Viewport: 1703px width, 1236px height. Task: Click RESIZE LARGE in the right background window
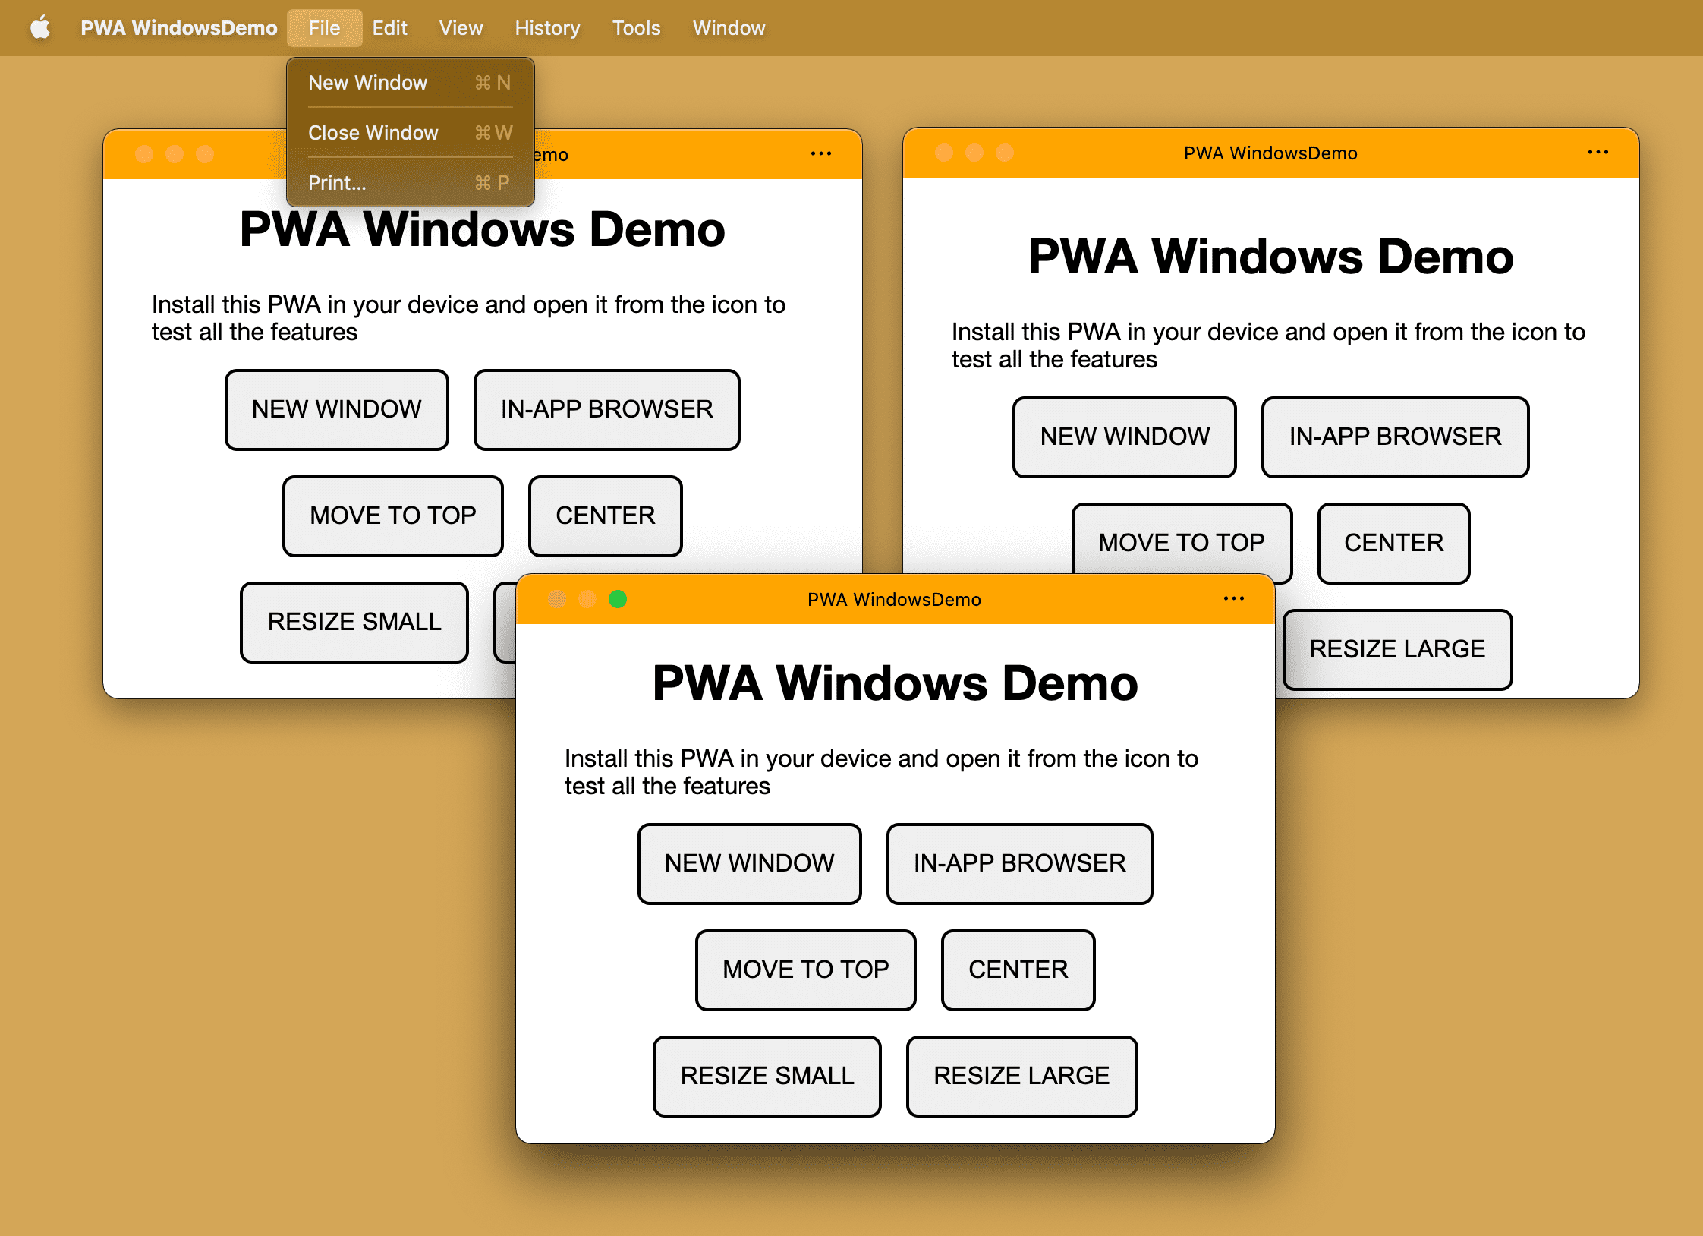pyautogui.click(x=1395, y=647)
